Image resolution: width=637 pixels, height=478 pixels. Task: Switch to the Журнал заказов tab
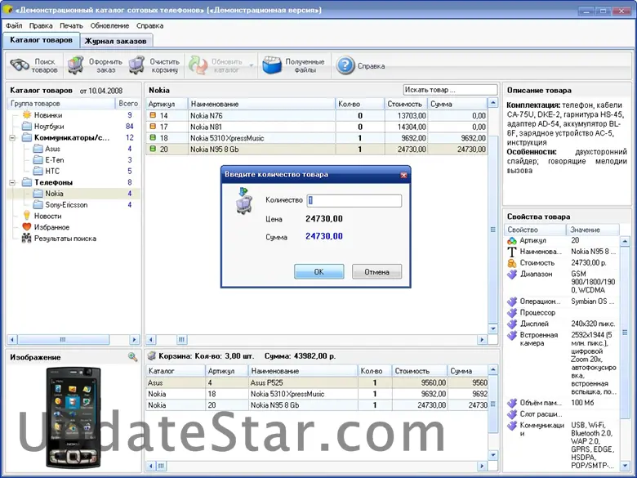tap(116, 41)
